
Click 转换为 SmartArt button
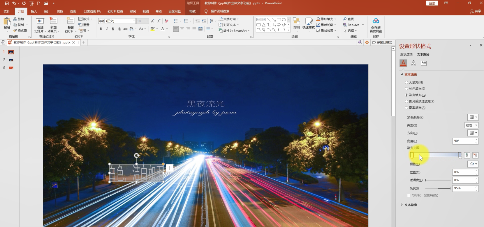click(x=234, y=30)
